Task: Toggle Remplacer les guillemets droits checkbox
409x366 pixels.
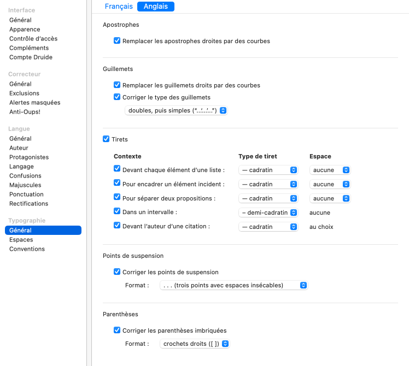Action: tap(117, 85)
